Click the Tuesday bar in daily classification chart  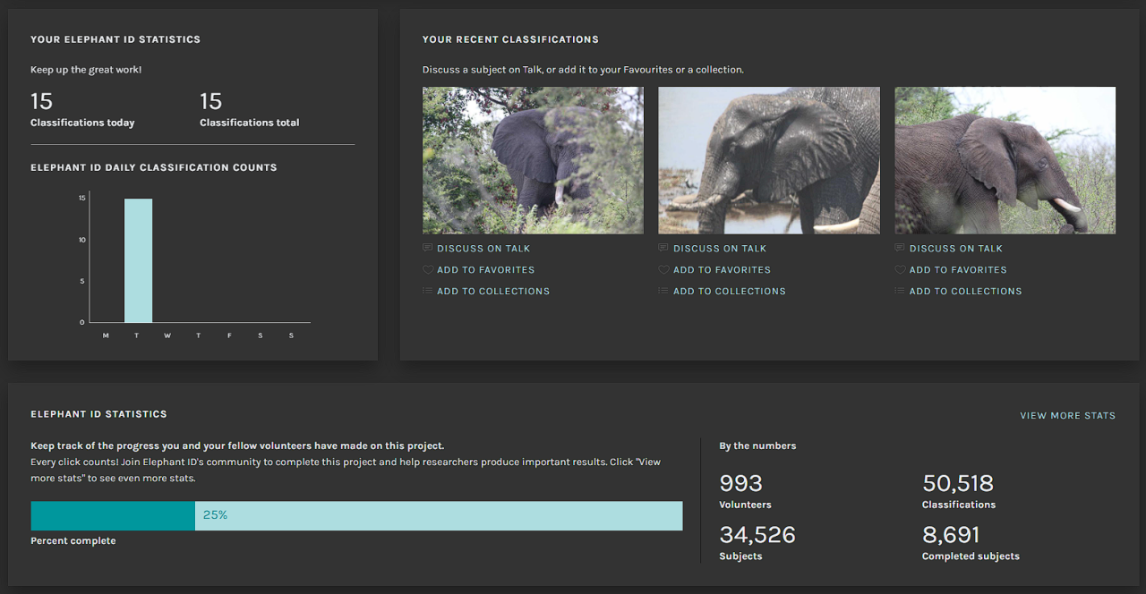[x=138, y=260]
